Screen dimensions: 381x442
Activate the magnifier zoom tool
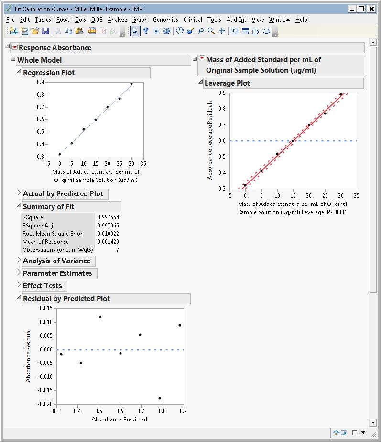tap(211, 31)
